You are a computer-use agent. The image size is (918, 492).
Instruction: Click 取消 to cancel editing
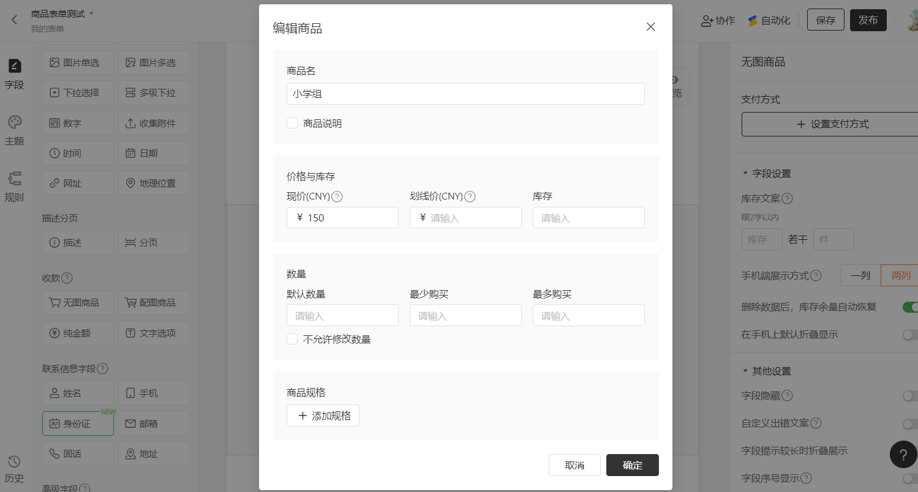pyautogui.click(x=574, y=465)
